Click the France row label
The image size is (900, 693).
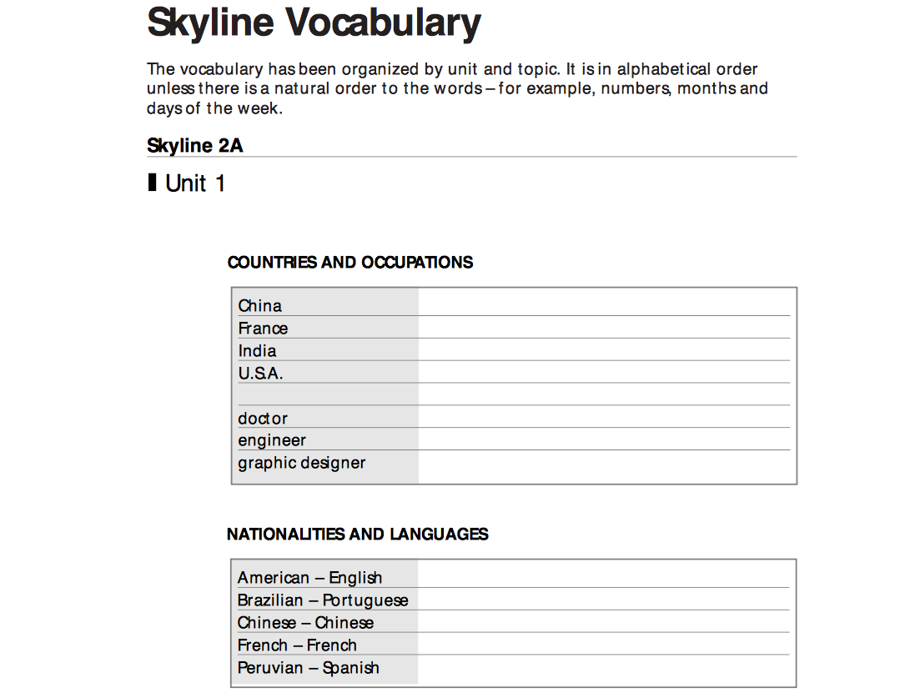pyautogui.click(x=263, y=329)
